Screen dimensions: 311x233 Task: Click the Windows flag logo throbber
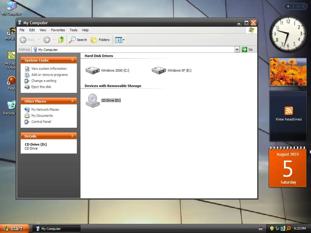pyautogui.click(x=251, y=30)
